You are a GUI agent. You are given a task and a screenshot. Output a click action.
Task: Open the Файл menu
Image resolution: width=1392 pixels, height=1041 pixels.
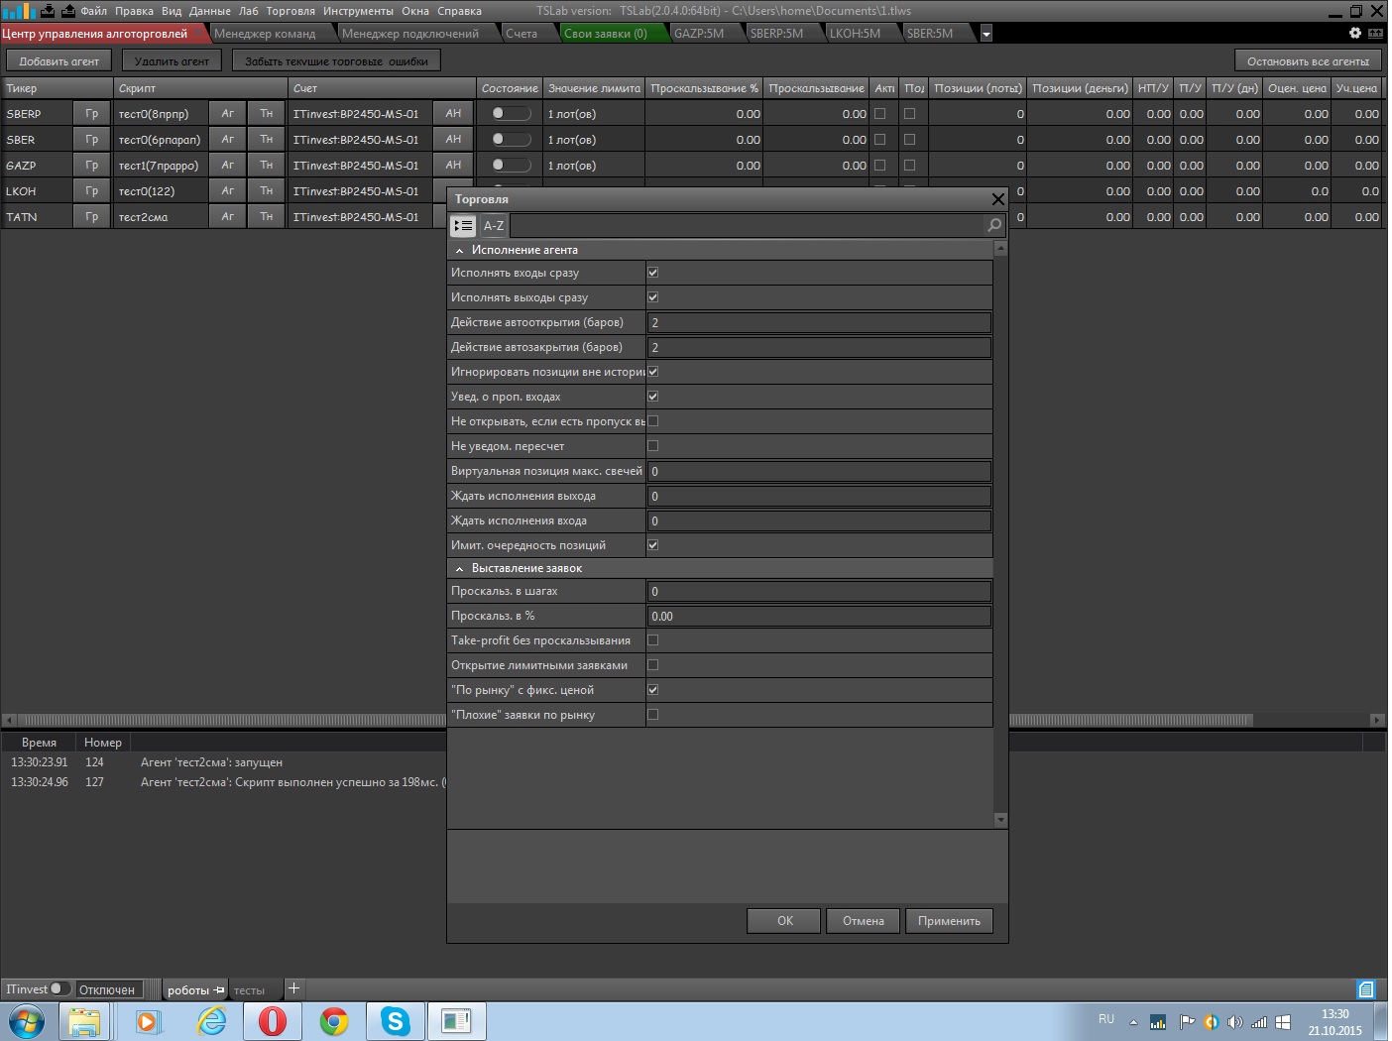pos(93,11)
